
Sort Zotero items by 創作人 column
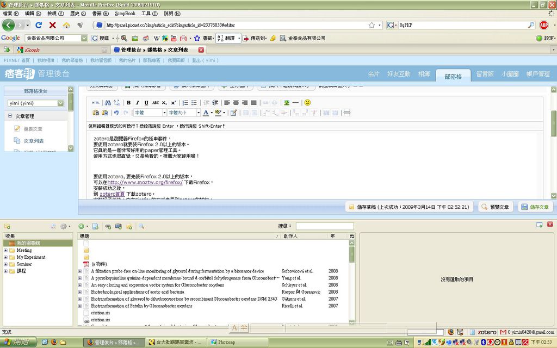click(304, 236)
